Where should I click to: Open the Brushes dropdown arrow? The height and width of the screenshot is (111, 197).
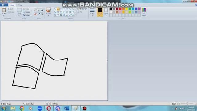49,16
